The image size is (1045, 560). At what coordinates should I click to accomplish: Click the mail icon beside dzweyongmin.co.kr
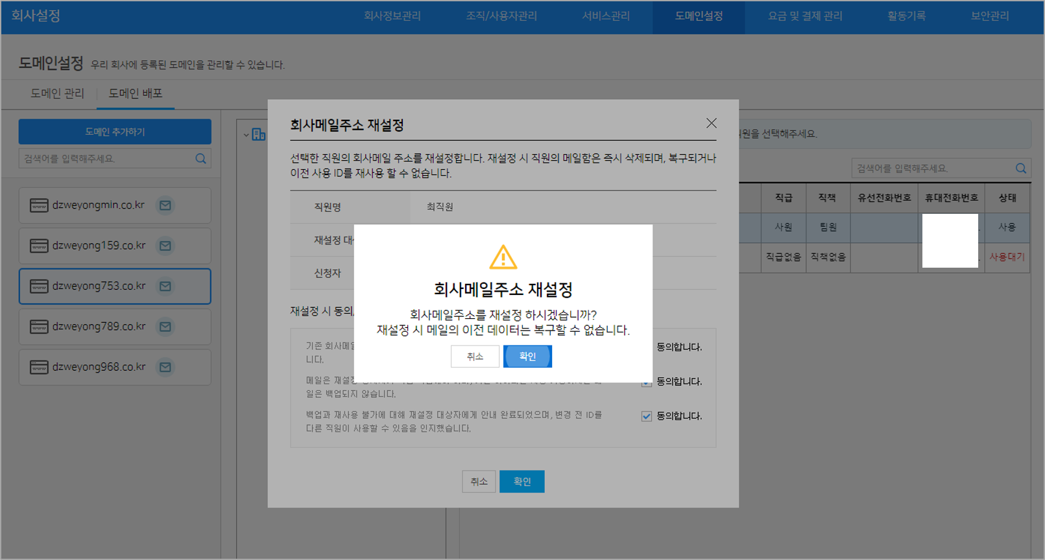point(165,205)
